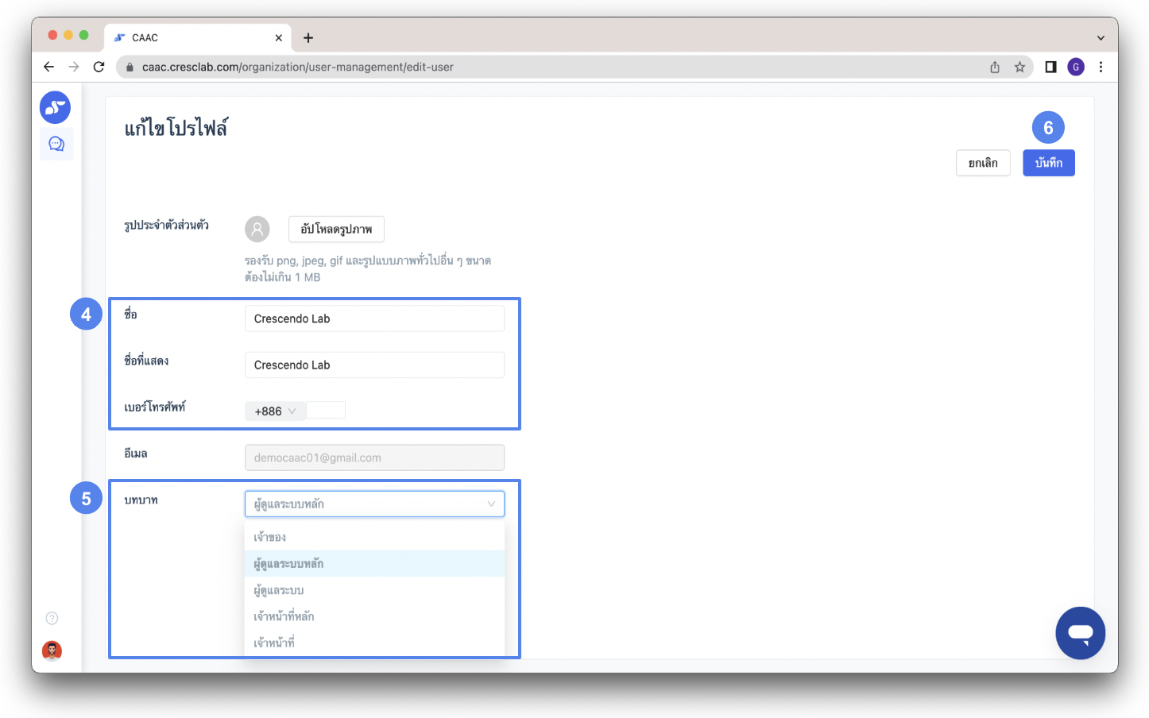Viewport: 1149px width, 718px height.
Task: Select the เจ้าของ role option
Action: click(270, 538)
